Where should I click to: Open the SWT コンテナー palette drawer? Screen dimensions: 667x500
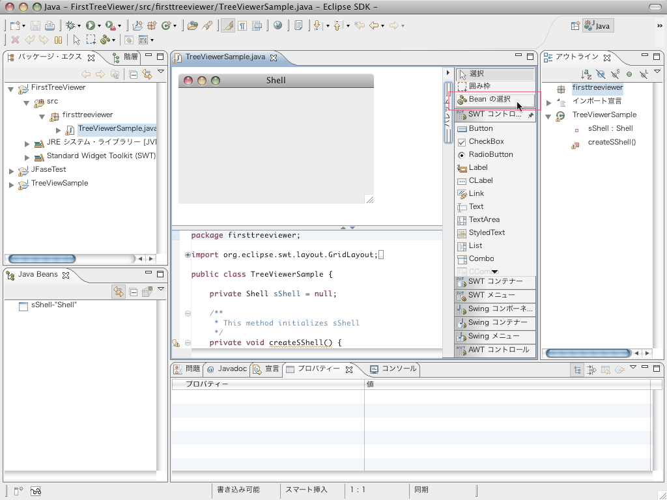coord(495,281)
